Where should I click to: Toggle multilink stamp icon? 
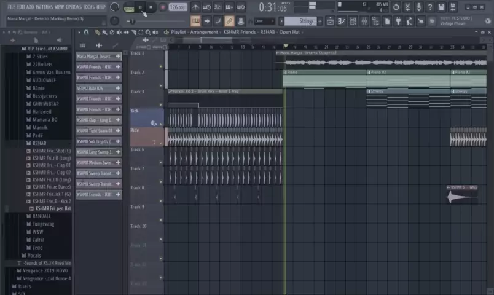click(x=241, y=21)
